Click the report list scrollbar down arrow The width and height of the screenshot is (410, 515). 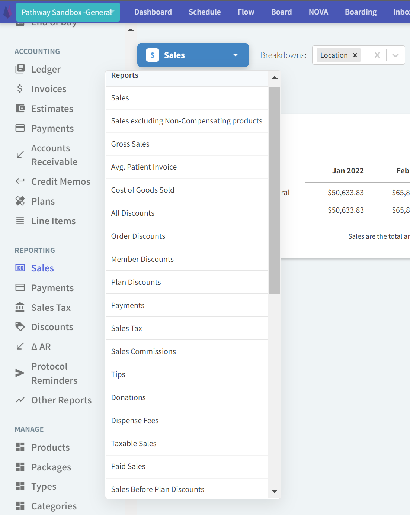(x=275, y=492)
